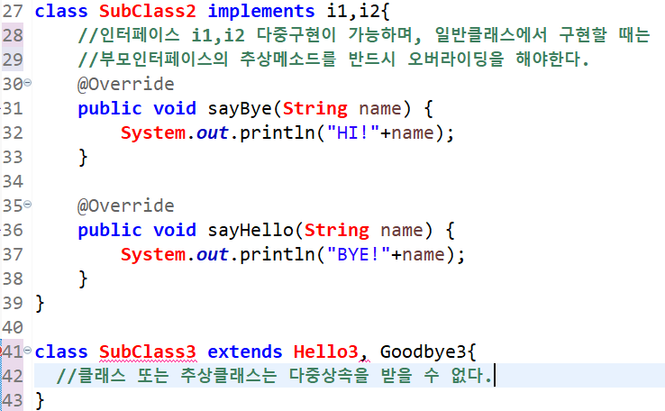Click the @Override annotation on line 30
The width and height of the screenshot is (665, 411).
tap(126, 84)
